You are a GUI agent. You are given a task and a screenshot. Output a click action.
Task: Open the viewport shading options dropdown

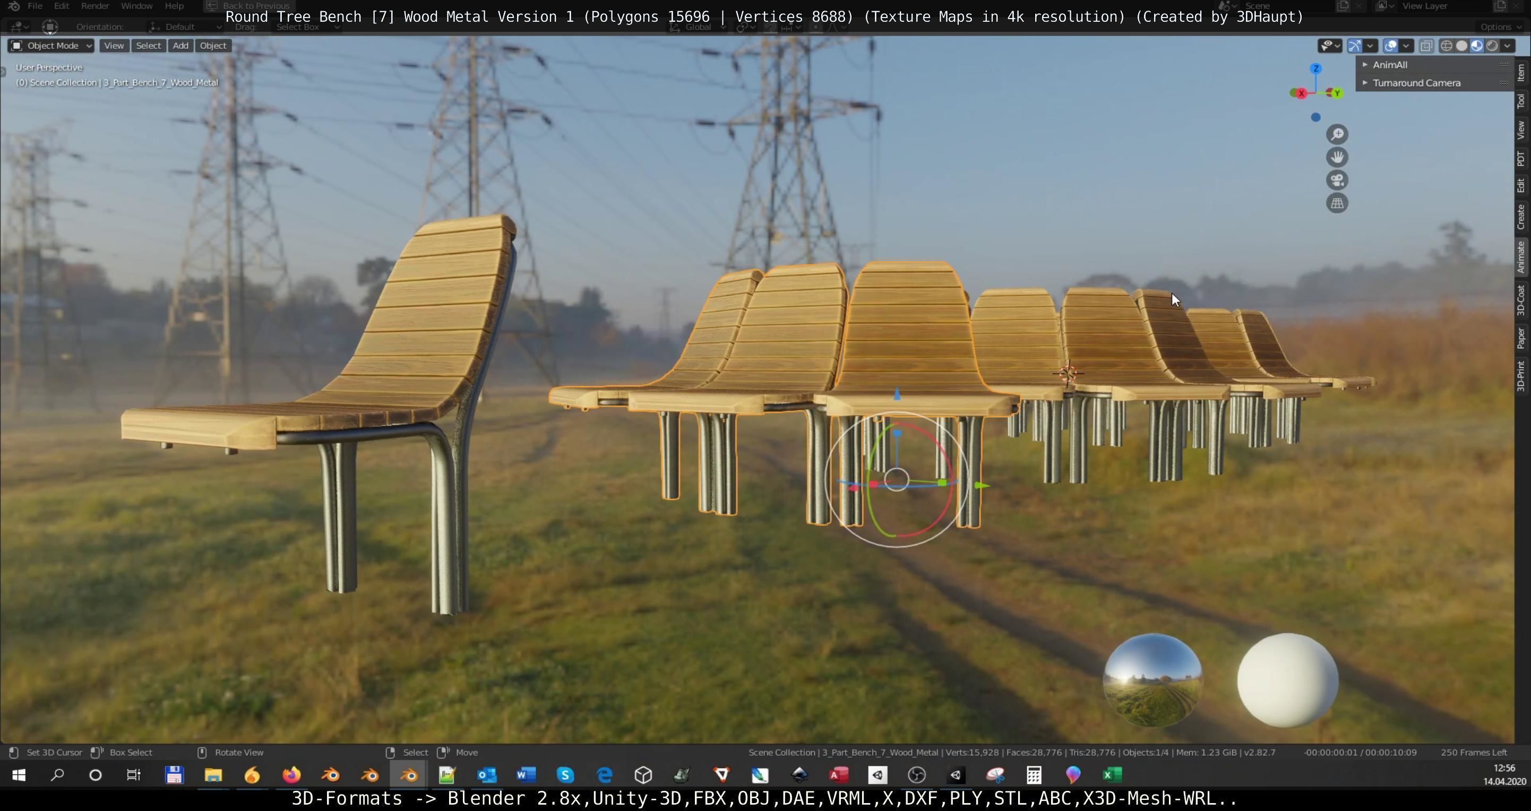1507,46
